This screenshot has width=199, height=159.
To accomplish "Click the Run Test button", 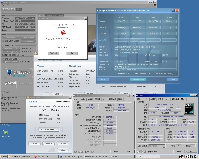I will pos(53,53).
